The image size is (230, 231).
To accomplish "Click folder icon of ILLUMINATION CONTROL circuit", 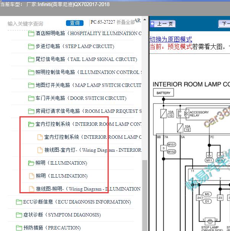I will pyautogui.click(x=31, y=72).
